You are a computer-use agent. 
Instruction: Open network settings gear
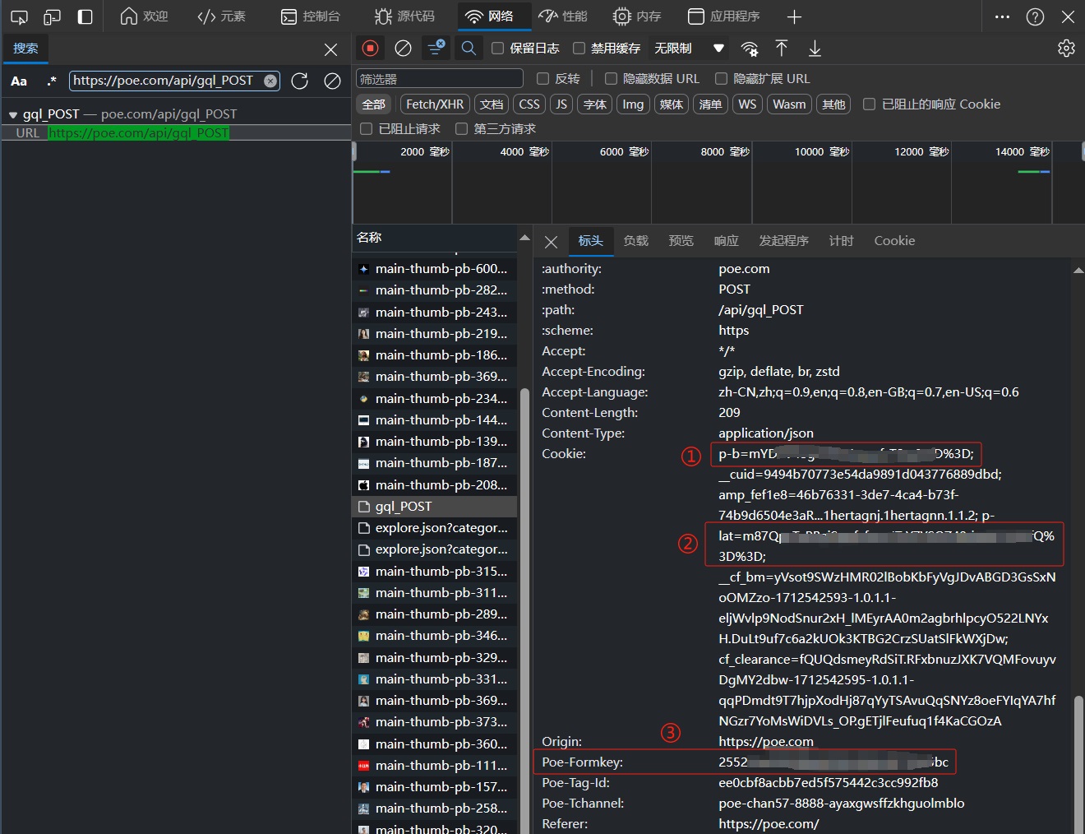tap(1066, 49)
